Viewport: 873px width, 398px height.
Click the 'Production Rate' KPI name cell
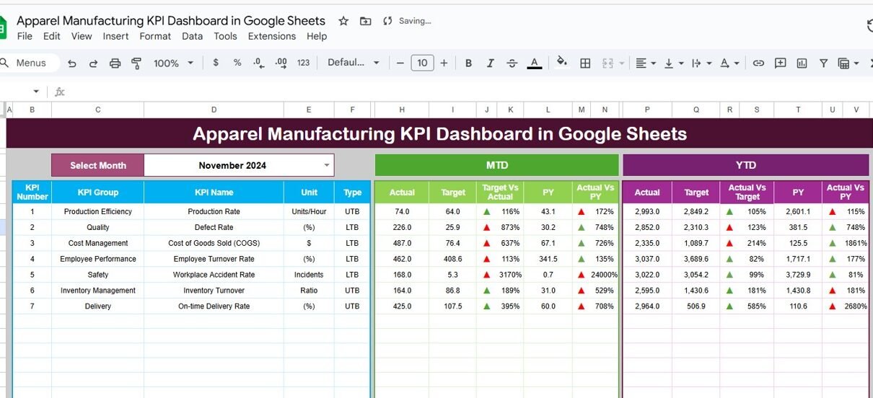point(214,211)
